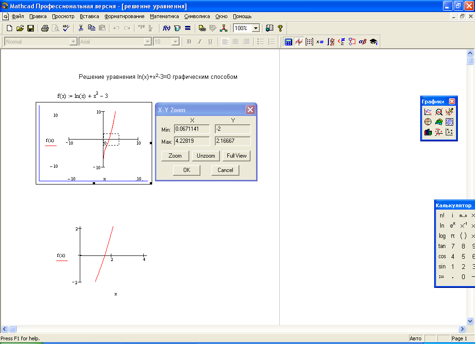Open the Symbolic keyword toolbar icon
Screen dimensions: 475x344
tap(373, 42)
